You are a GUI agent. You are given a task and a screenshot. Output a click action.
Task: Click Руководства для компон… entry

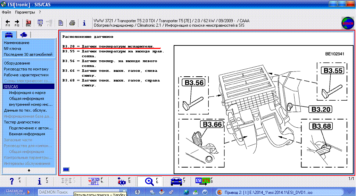click(28, 146)
